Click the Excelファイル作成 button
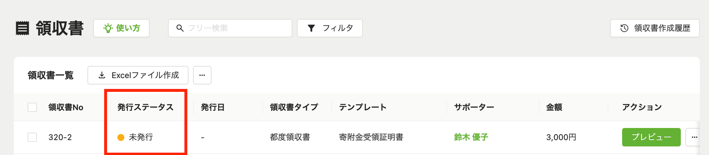Image resolution: width=709 pixels, height=155 pixels. (x=138, y=75)
